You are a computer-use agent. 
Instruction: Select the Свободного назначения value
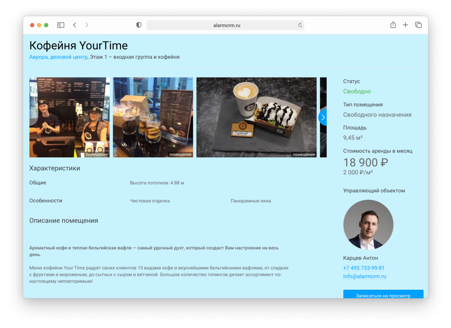pos(377,115)
